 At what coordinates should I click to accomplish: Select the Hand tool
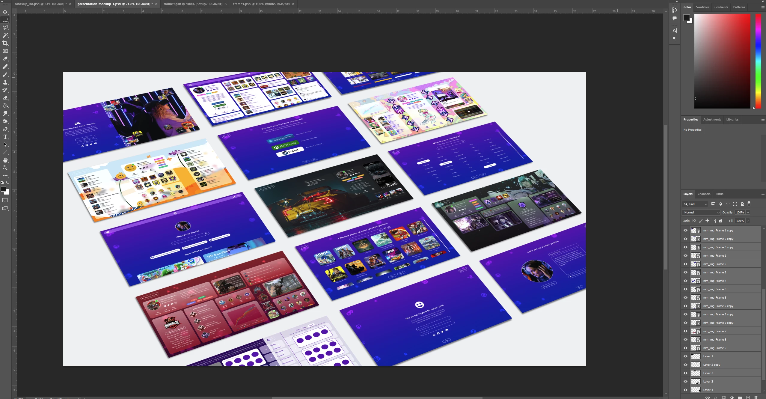(5, 160)
